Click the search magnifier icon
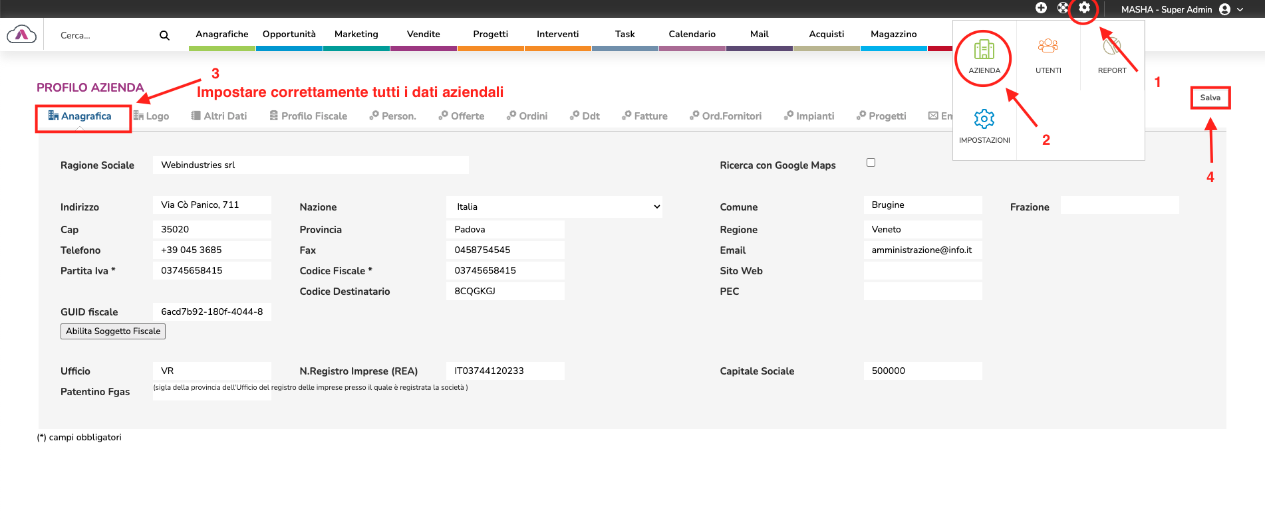Screen dimensions: 1265x522 click(x=164, y=36)
